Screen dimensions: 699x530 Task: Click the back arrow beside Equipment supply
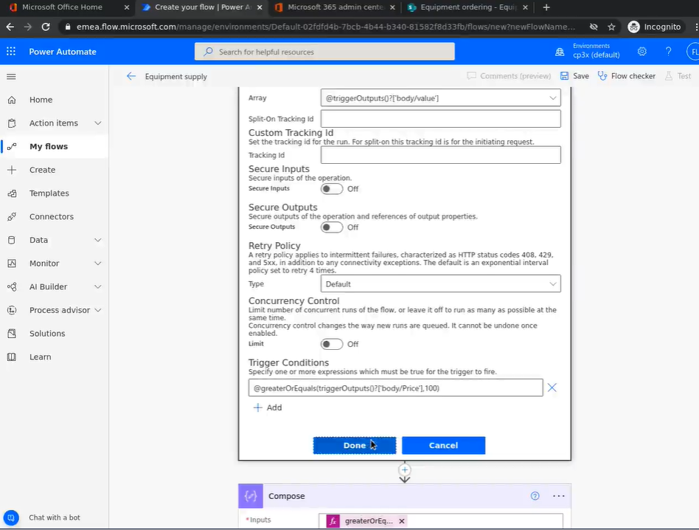pyautogui.click(x=131, y=76)
